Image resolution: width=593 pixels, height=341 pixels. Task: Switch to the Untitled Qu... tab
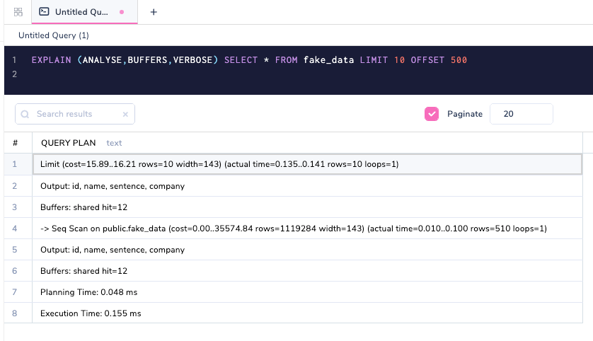click(81, 12)
